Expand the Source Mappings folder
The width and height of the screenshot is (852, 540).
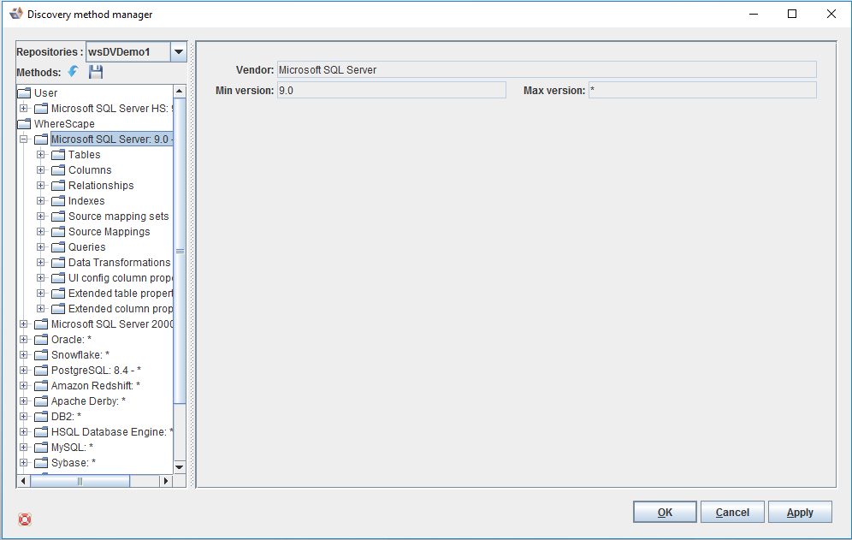click(x=41, y=232)
